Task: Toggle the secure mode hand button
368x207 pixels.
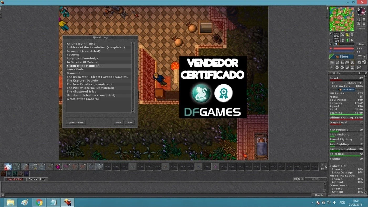Action: (x=352, y=40)
